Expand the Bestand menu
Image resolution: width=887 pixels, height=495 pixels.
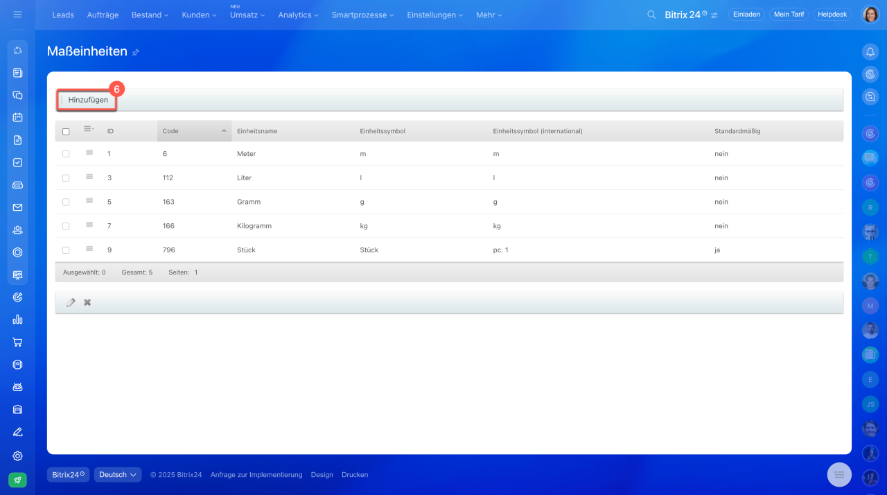pyautogui.click(x=150, y=15)
